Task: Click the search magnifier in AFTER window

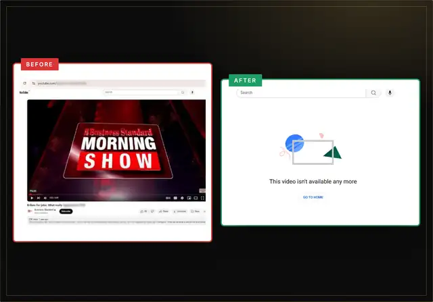Action: coord(373,93)
